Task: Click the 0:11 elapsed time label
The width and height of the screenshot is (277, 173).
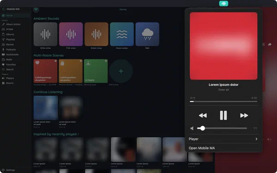Action: 193,98
